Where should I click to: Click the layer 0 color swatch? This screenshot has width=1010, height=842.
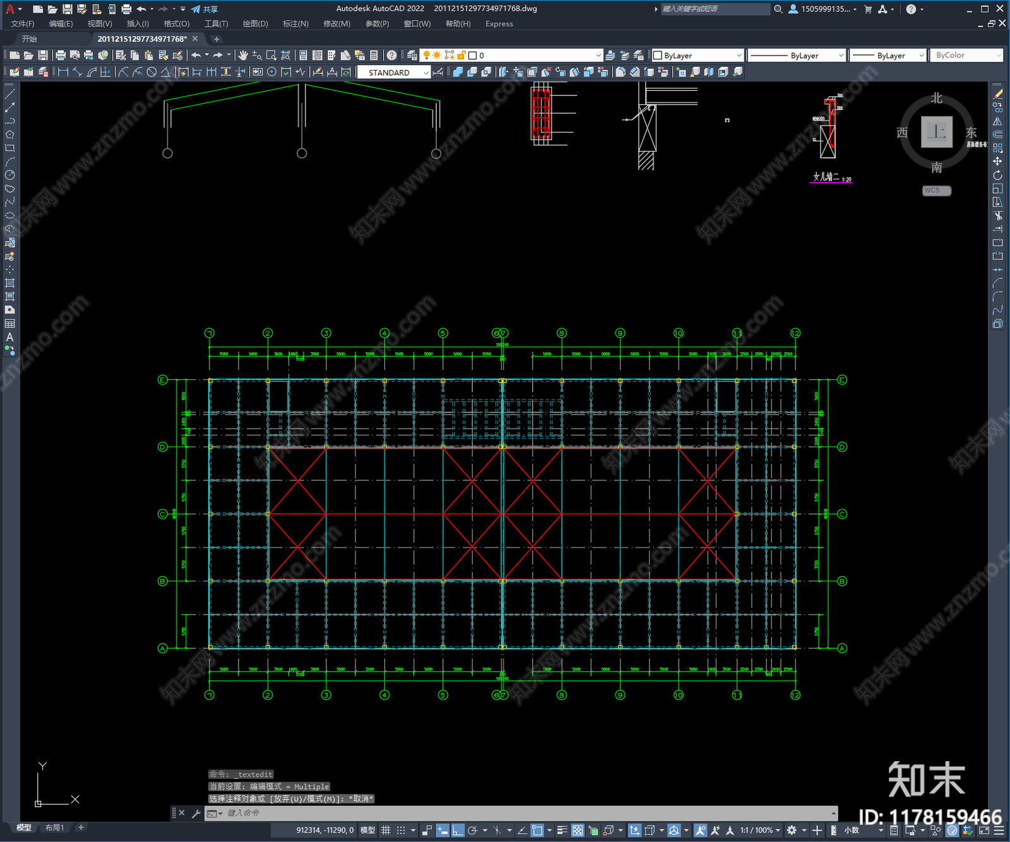[x=472, y=56]
